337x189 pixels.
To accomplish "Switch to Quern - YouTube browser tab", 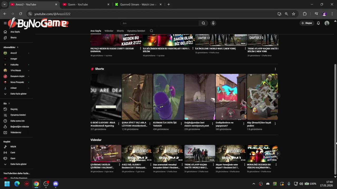I will point(86,4).
